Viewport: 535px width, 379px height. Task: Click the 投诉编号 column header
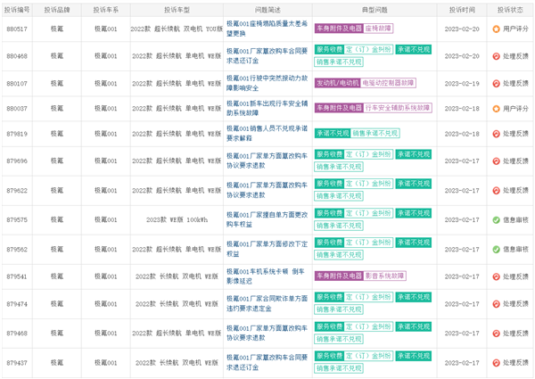click(17, 9)
